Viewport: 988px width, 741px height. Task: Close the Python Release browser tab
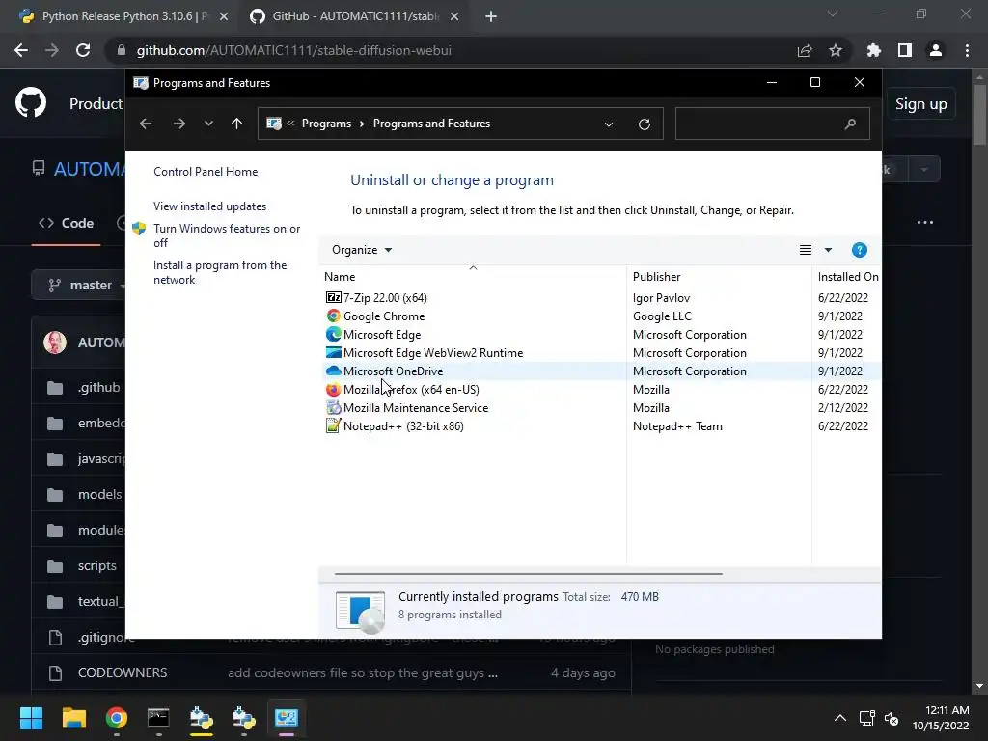[224, 16]
